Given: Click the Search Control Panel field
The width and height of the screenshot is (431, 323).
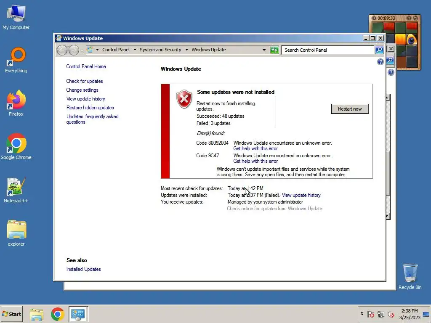Looking at the screenshot, I should (x=328, y=50).
